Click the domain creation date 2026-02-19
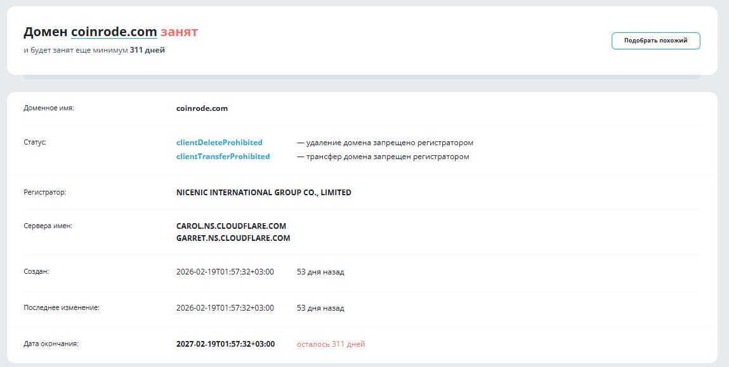 (225, 271)
